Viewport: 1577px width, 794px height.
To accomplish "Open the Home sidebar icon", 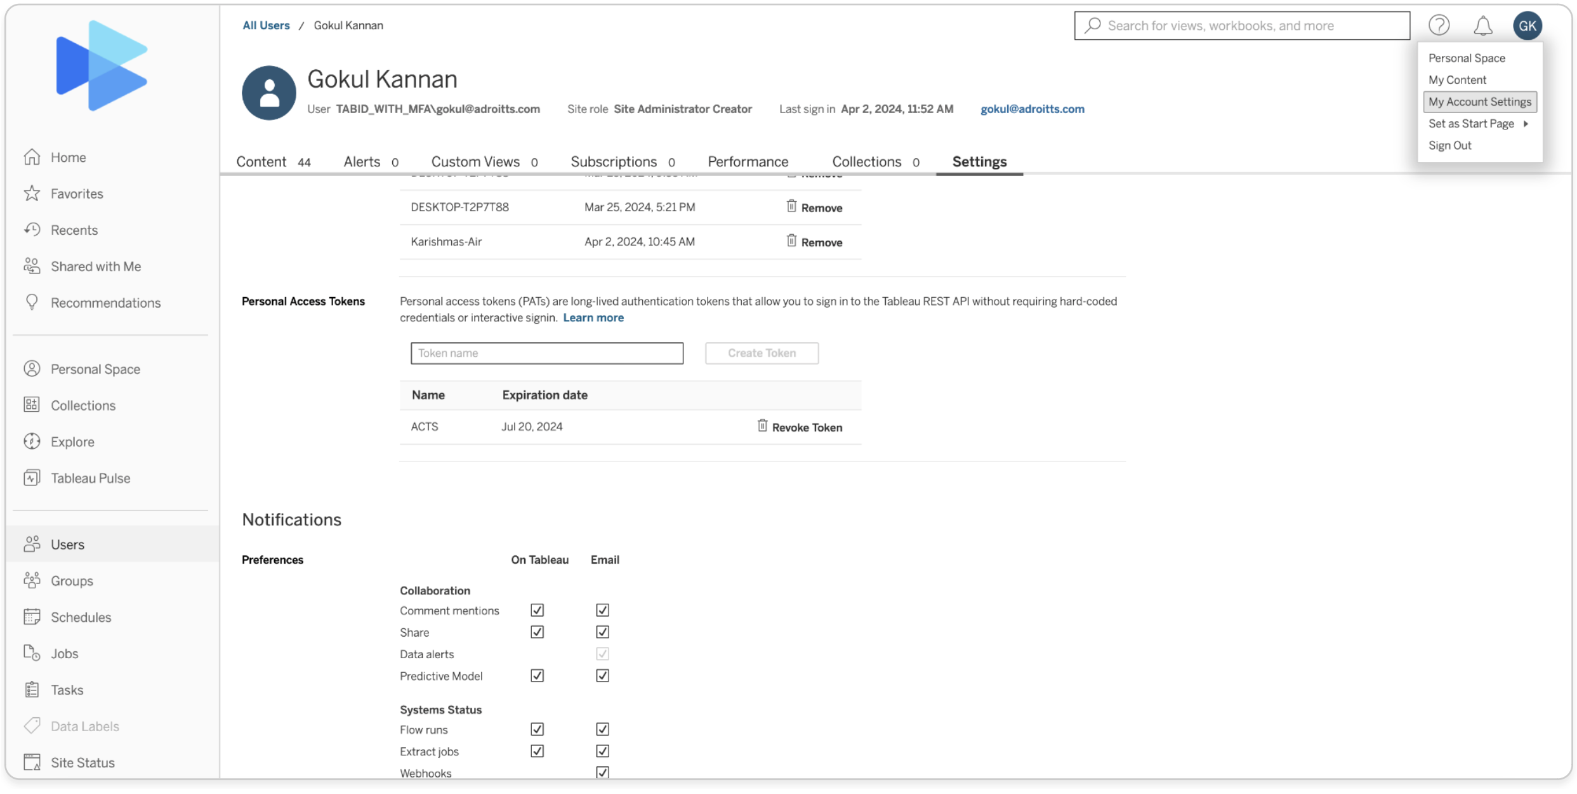I will pyautogui.click(x=32, y=157).
